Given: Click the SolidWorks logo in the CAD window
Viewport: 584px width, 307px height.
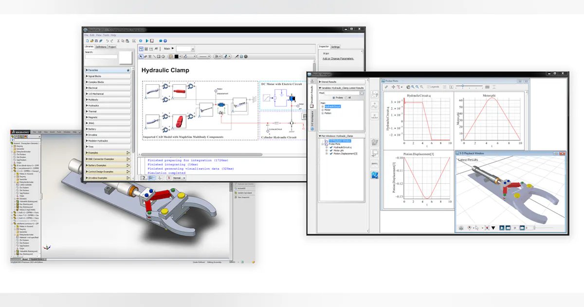Looking at the screenshot, I should coord(20,132).
